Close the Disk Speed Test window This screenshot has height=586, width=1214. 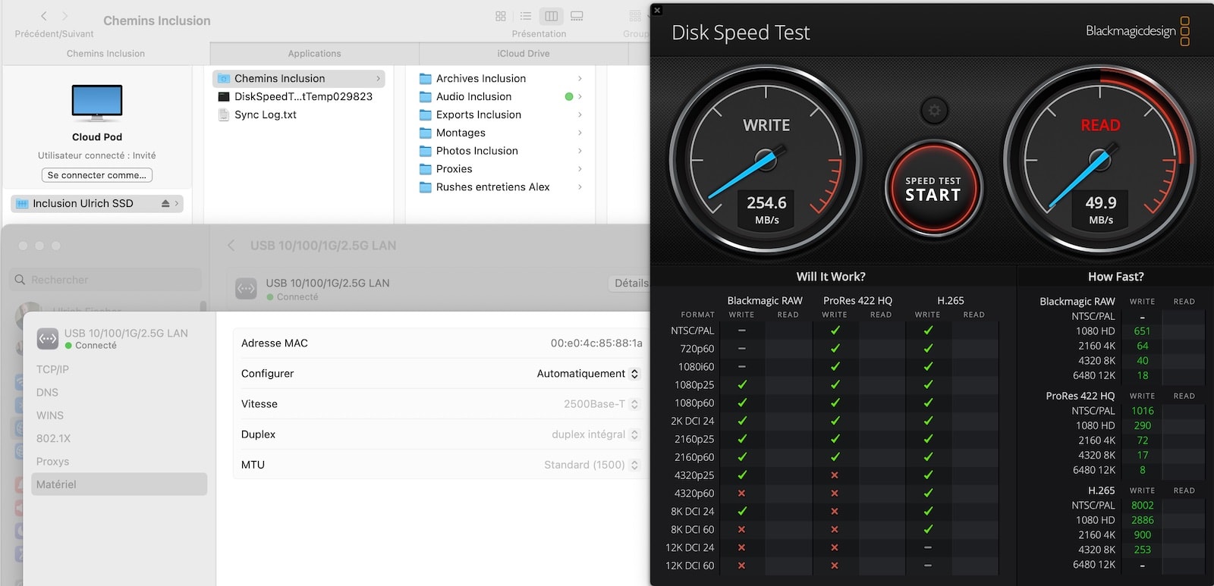pos(657,10)
